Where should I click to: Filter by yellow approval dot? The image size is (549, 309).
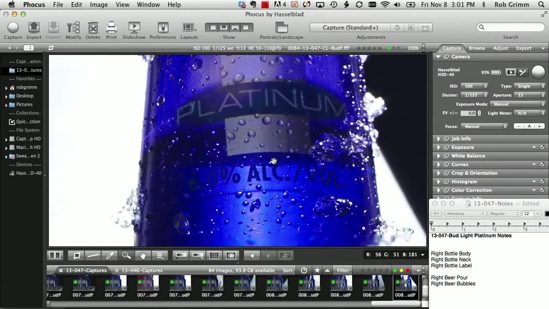click(x=401, y=271)
